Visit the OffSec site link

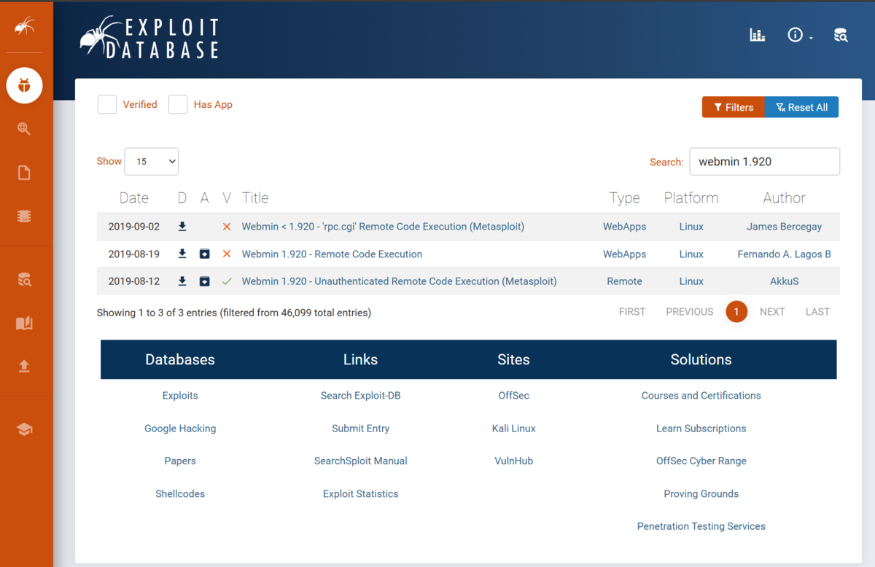click(x=514, y=396)
